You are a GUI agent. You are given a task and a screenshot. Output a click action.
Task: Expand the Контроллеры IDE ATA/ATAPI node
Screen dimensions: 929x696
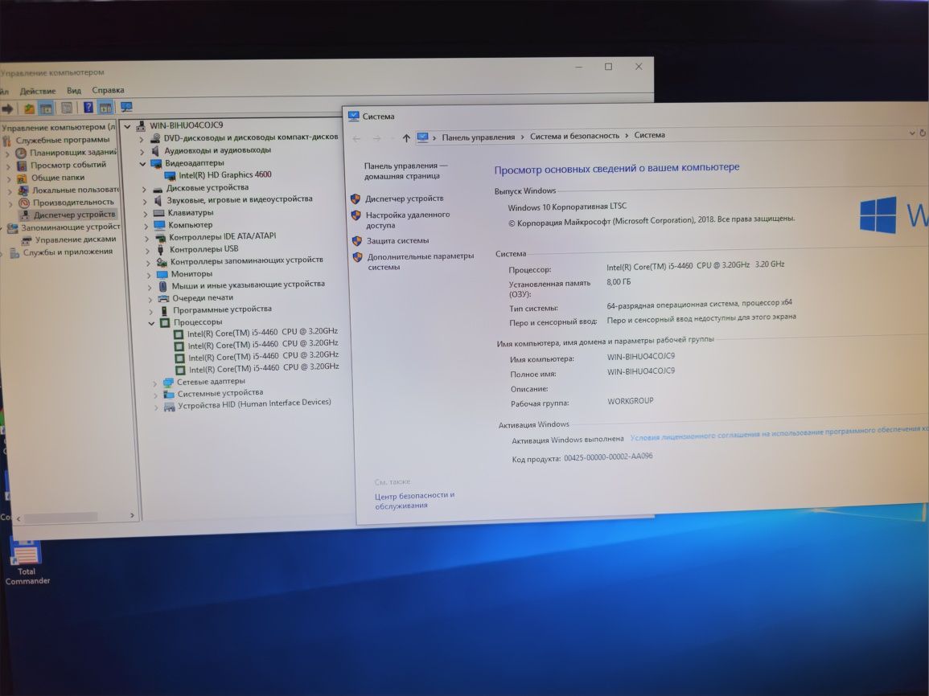146,239
